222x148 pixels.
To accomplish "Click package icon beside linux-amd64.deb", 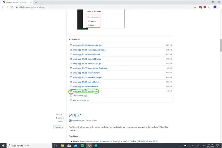I will tap(71, 45).
